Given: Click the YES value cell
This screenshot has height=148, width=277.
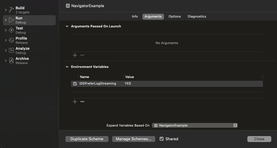Looking at the screenshot, I should (128, 84).
